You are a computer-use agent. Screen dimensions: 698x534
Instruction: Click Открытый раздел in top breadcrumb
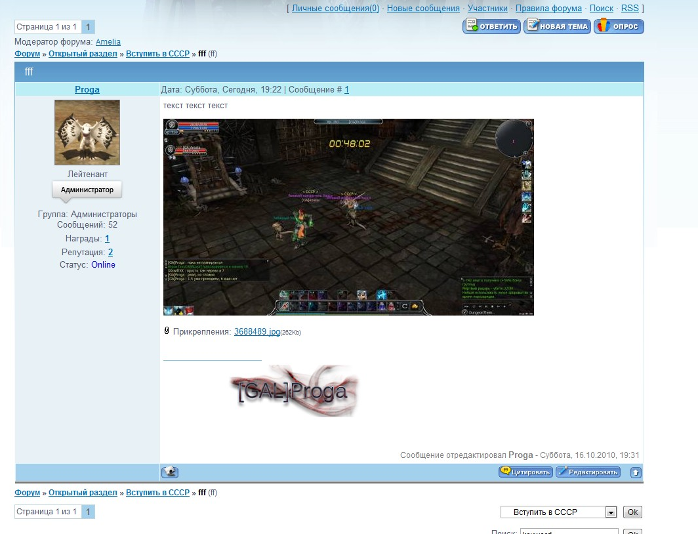point(83,53)
